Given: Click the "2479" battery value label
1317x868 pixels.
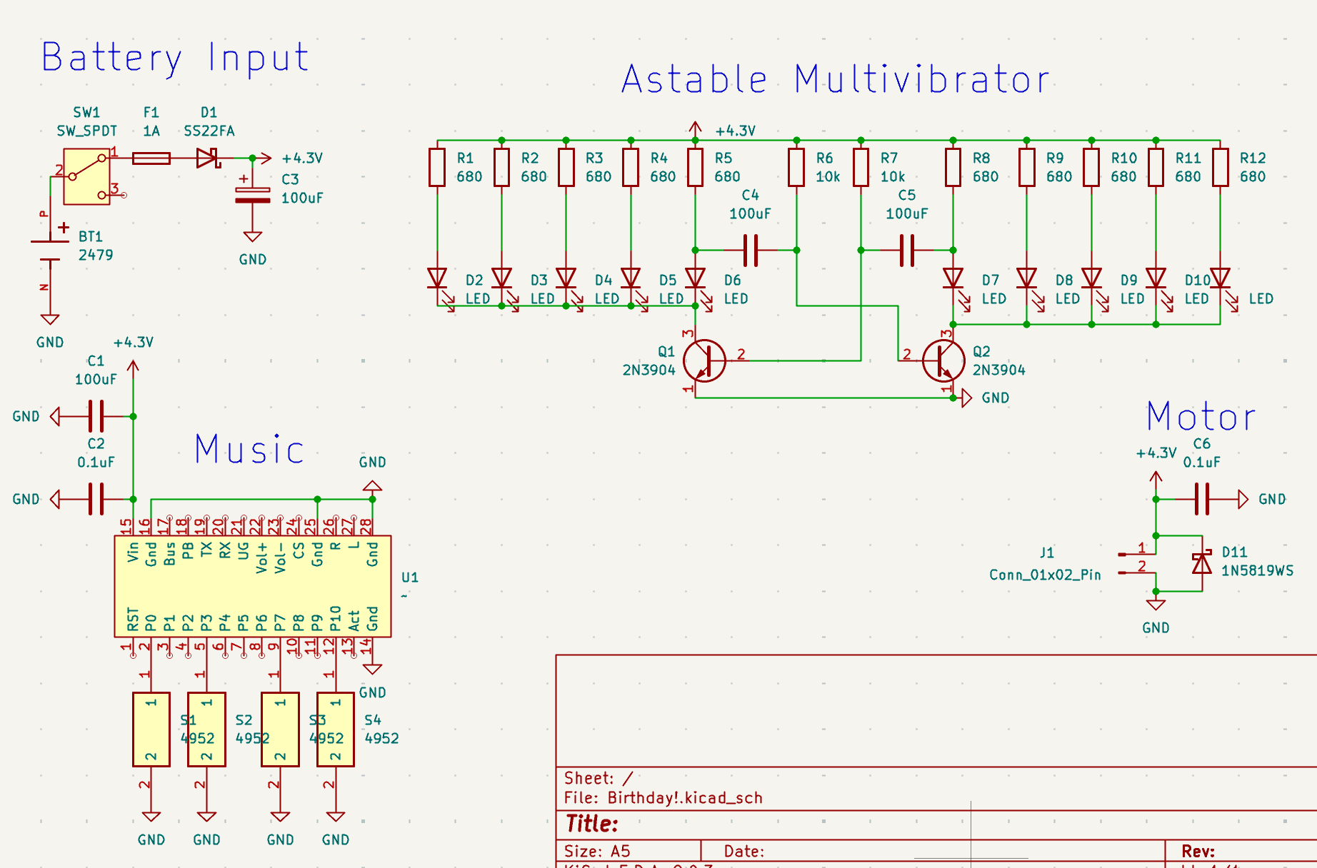Looking at the screenshot, I should tap(96, 255).
